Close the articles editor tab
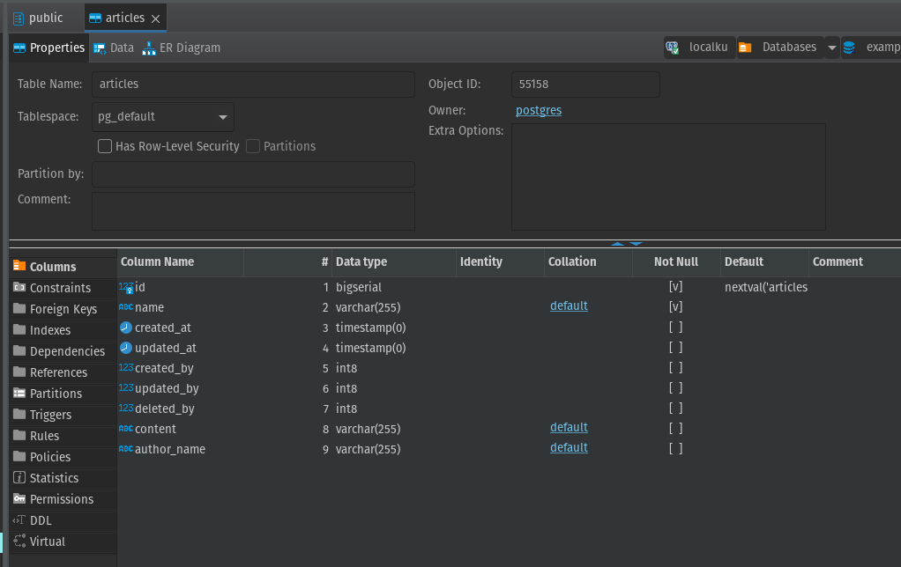 [x=156, y=18]
